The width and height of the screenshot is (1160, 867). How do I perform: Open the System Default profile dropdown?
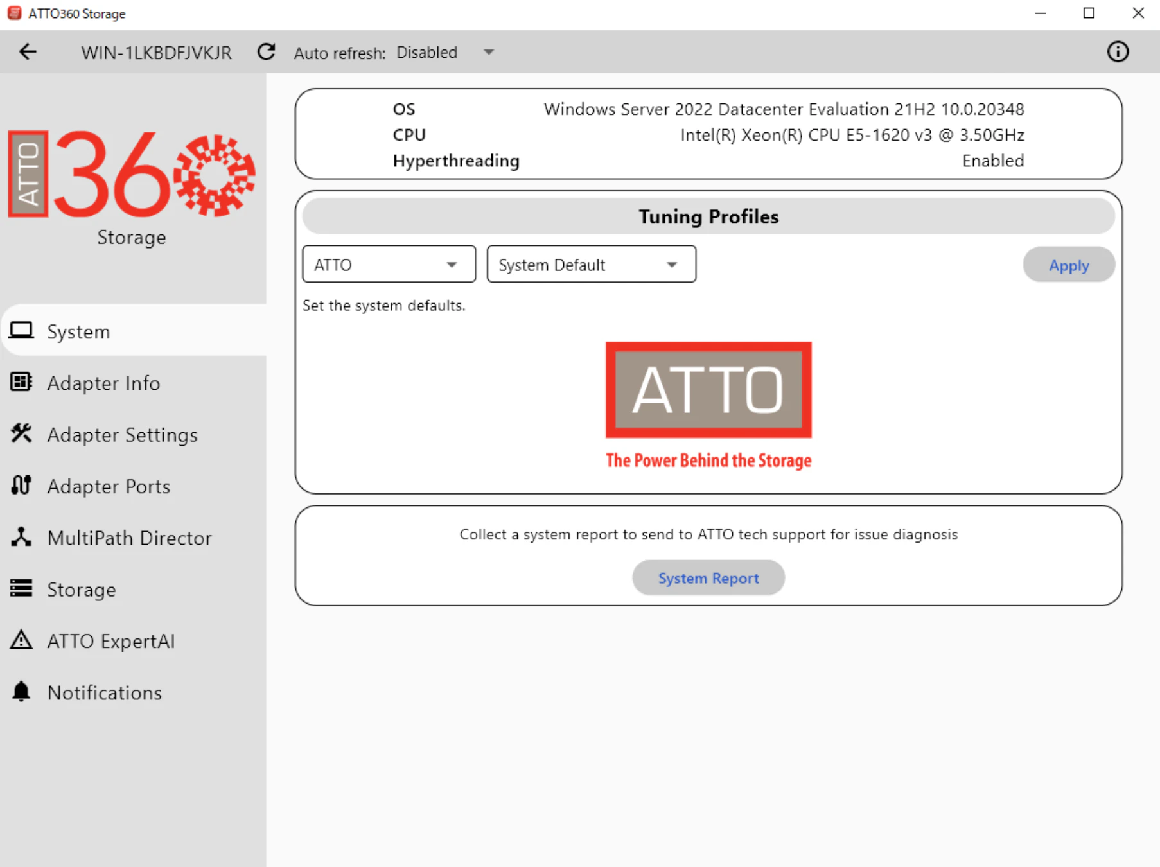[x=591, y=264]
